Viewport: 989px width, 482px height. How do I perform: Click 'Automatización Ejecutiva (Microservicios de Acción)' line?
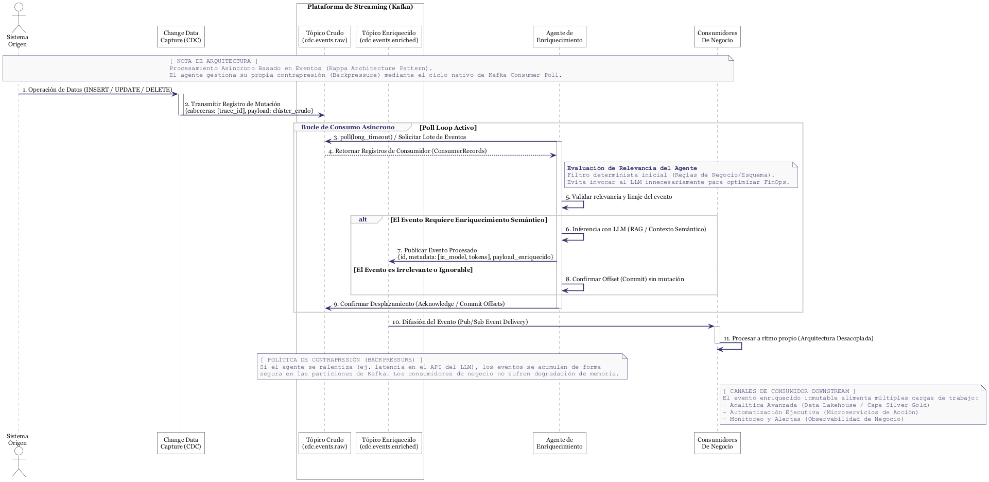point(820,412)
